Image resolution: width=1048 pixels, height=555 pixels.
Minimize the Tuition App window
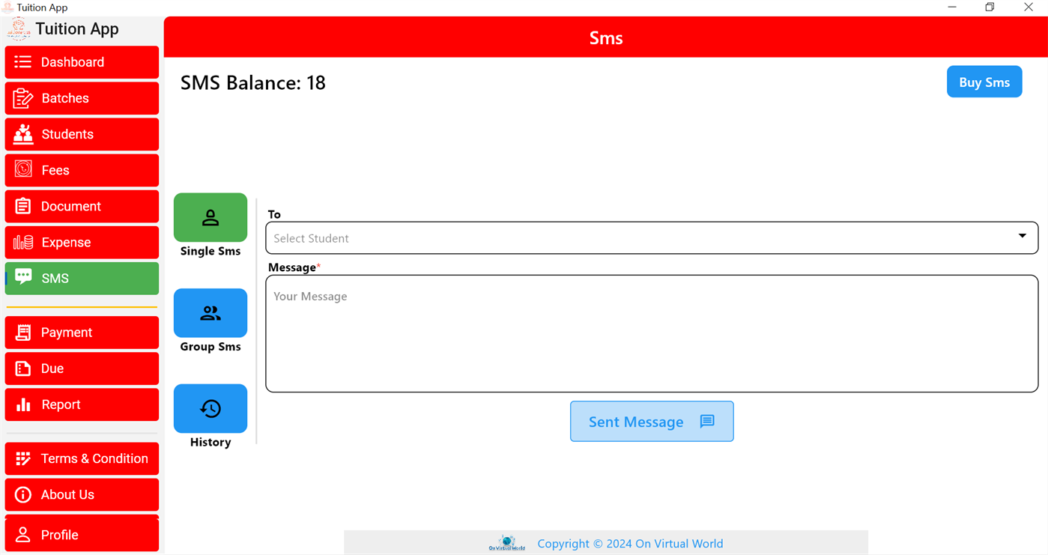952,7
